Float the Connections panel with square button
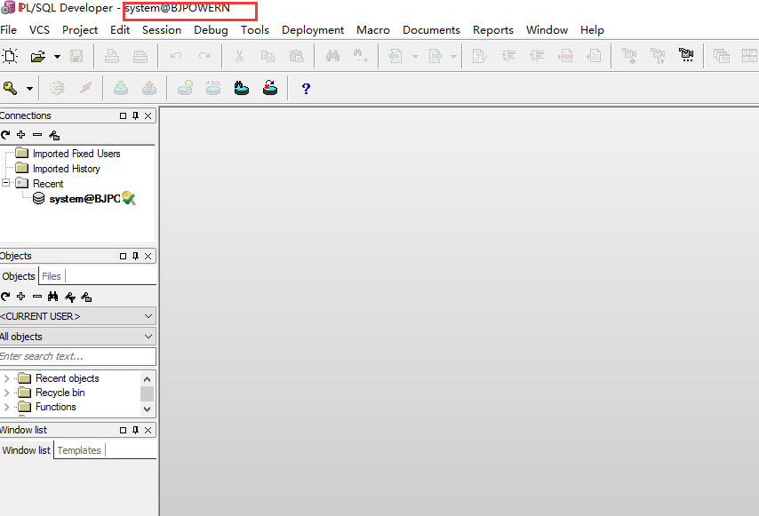Image resolution: width=759 pixels, height=516 pixels. coord(123,115)
